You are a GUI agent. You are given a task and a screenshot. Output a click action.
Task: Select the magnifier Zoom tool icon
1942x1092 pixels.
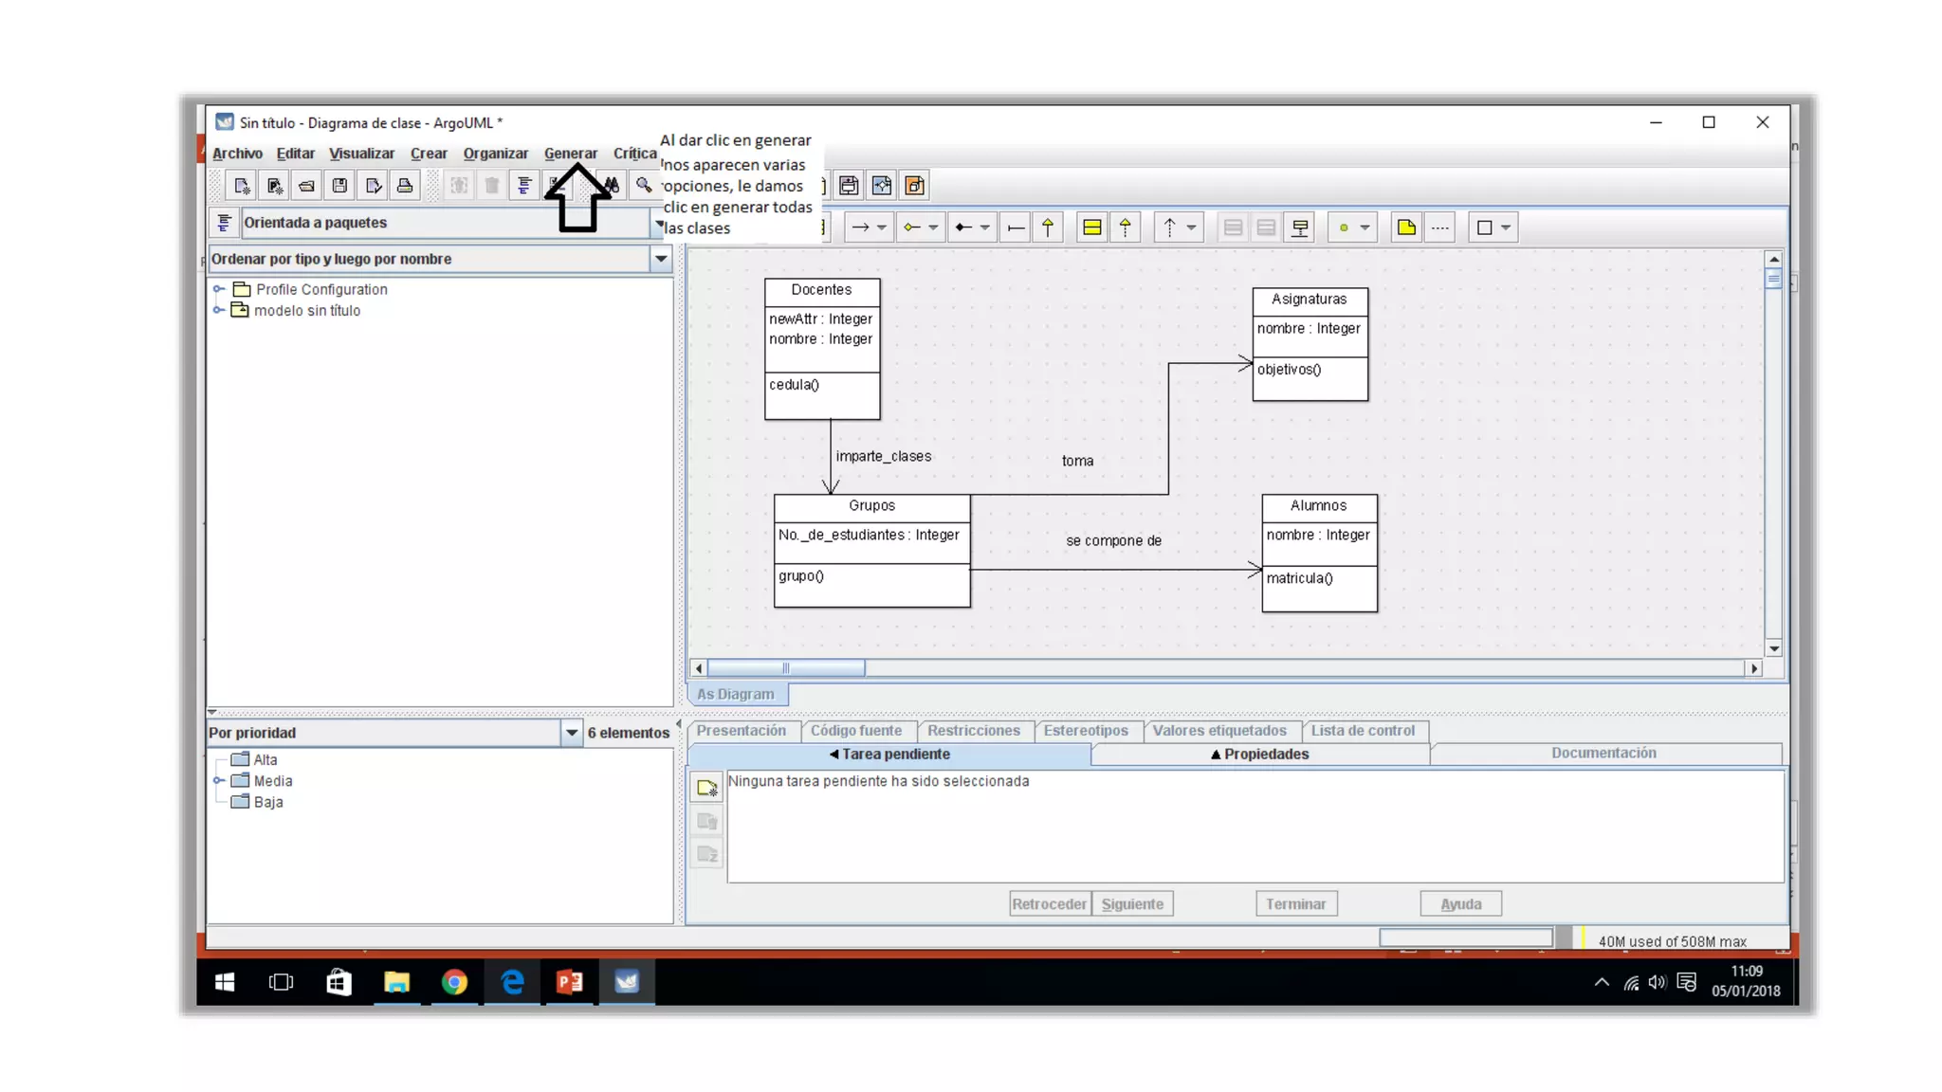644,186
